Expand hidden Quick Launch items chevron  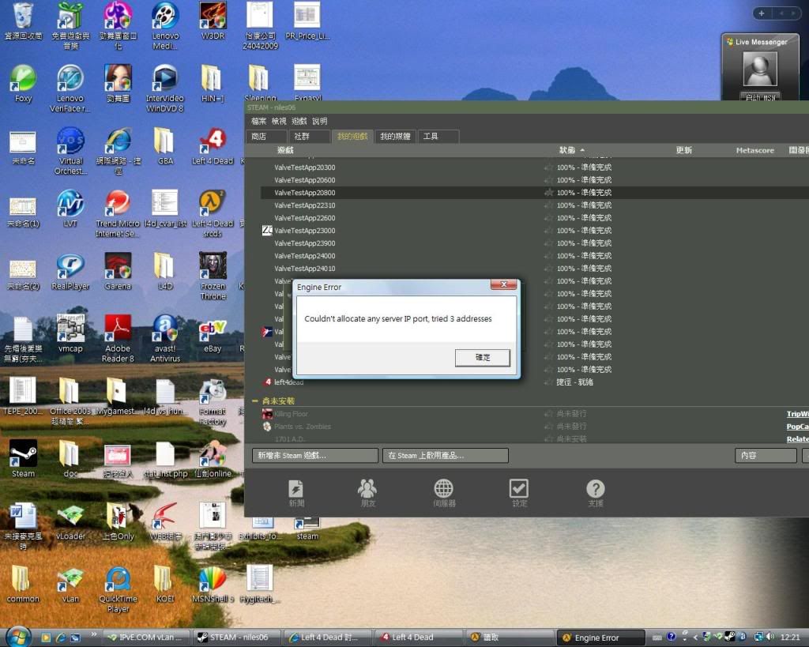pyautogui.click(x=94, y=634)
